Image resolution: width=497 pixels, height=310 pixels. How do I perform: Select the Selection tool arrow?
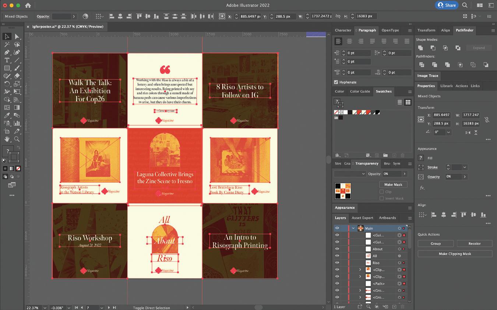click(7, 36)
